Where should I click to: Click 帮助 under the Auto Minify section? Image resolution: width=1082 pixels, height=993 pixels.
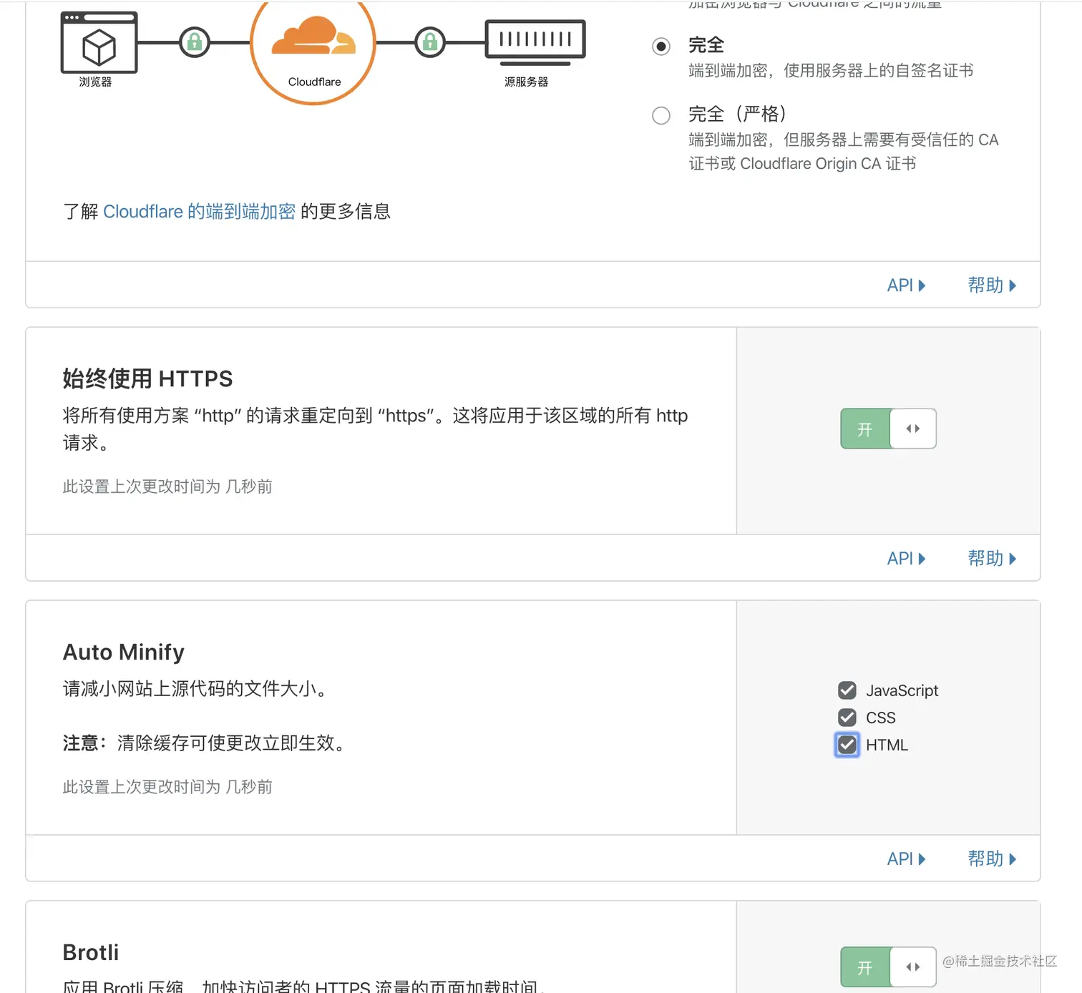[985, 859]
